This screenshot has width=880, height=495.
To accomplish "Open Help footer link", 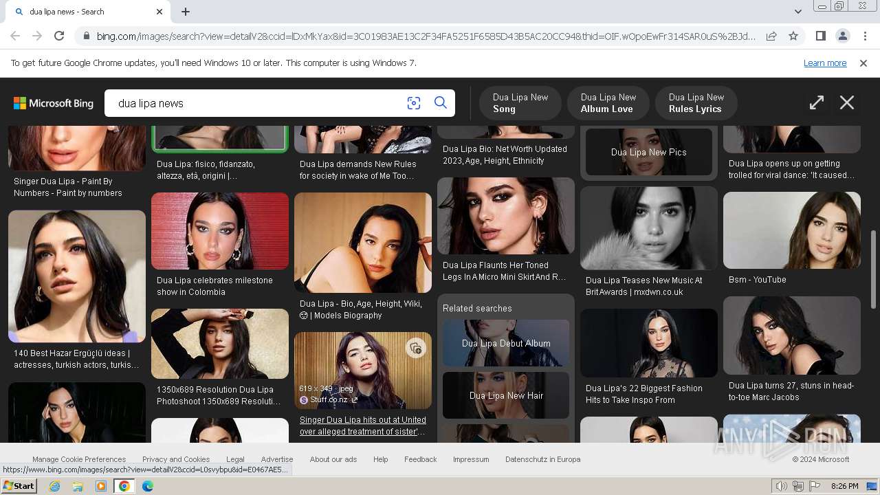I will coord(380,459).
